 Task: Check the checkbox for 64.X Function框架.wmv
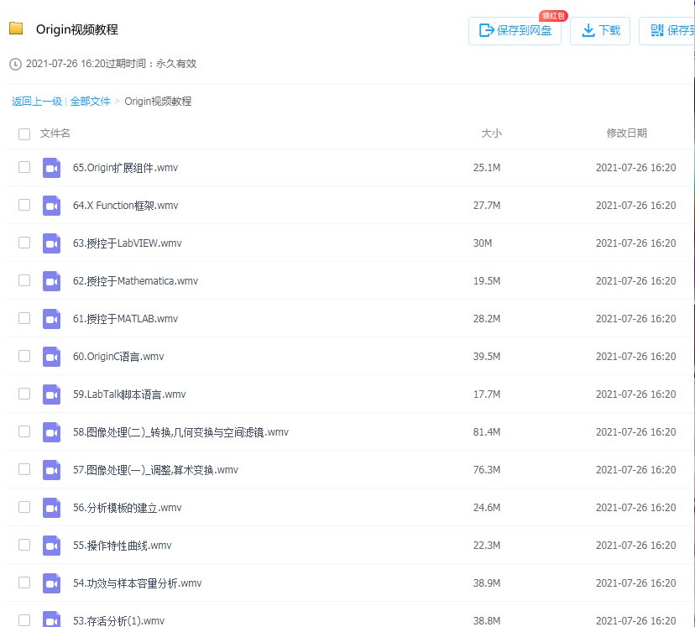(24, 205)
